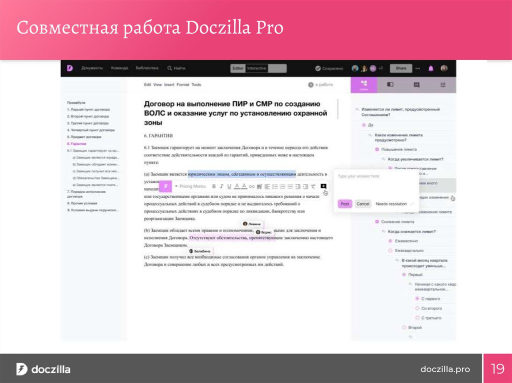Post the comment
Viewport: 512px width, 383px height.
pyautogui.click(x=345, y=204)
